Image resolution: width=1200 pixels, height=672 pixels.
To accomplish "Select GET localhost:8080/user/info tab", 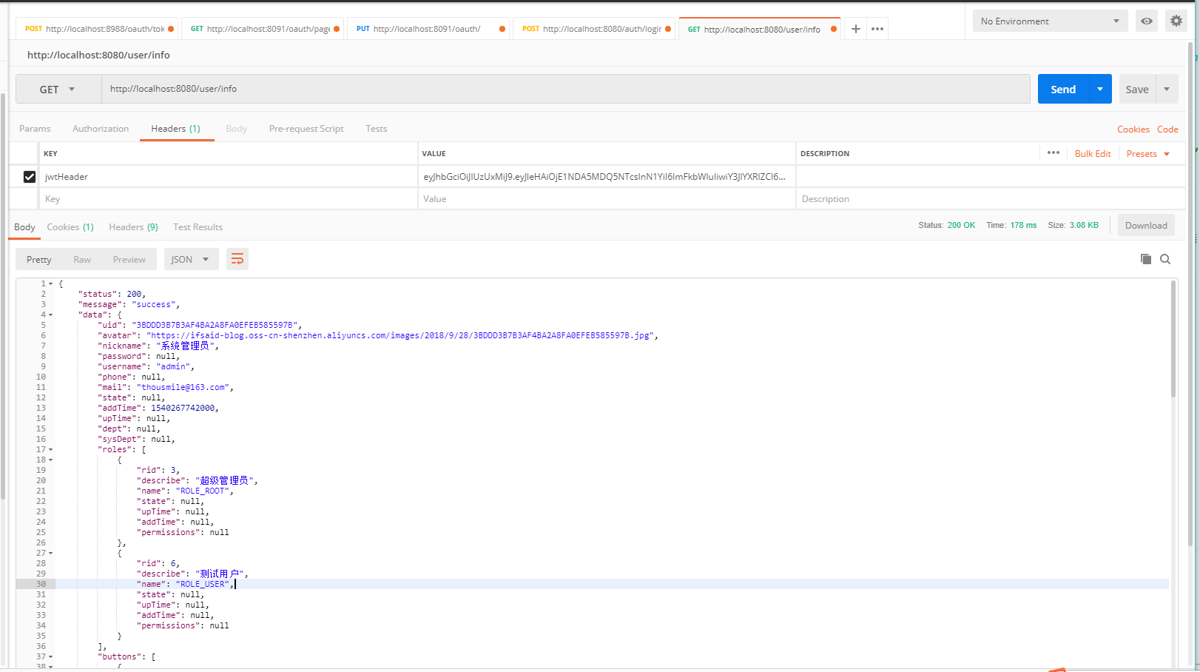I will point(759,29).
